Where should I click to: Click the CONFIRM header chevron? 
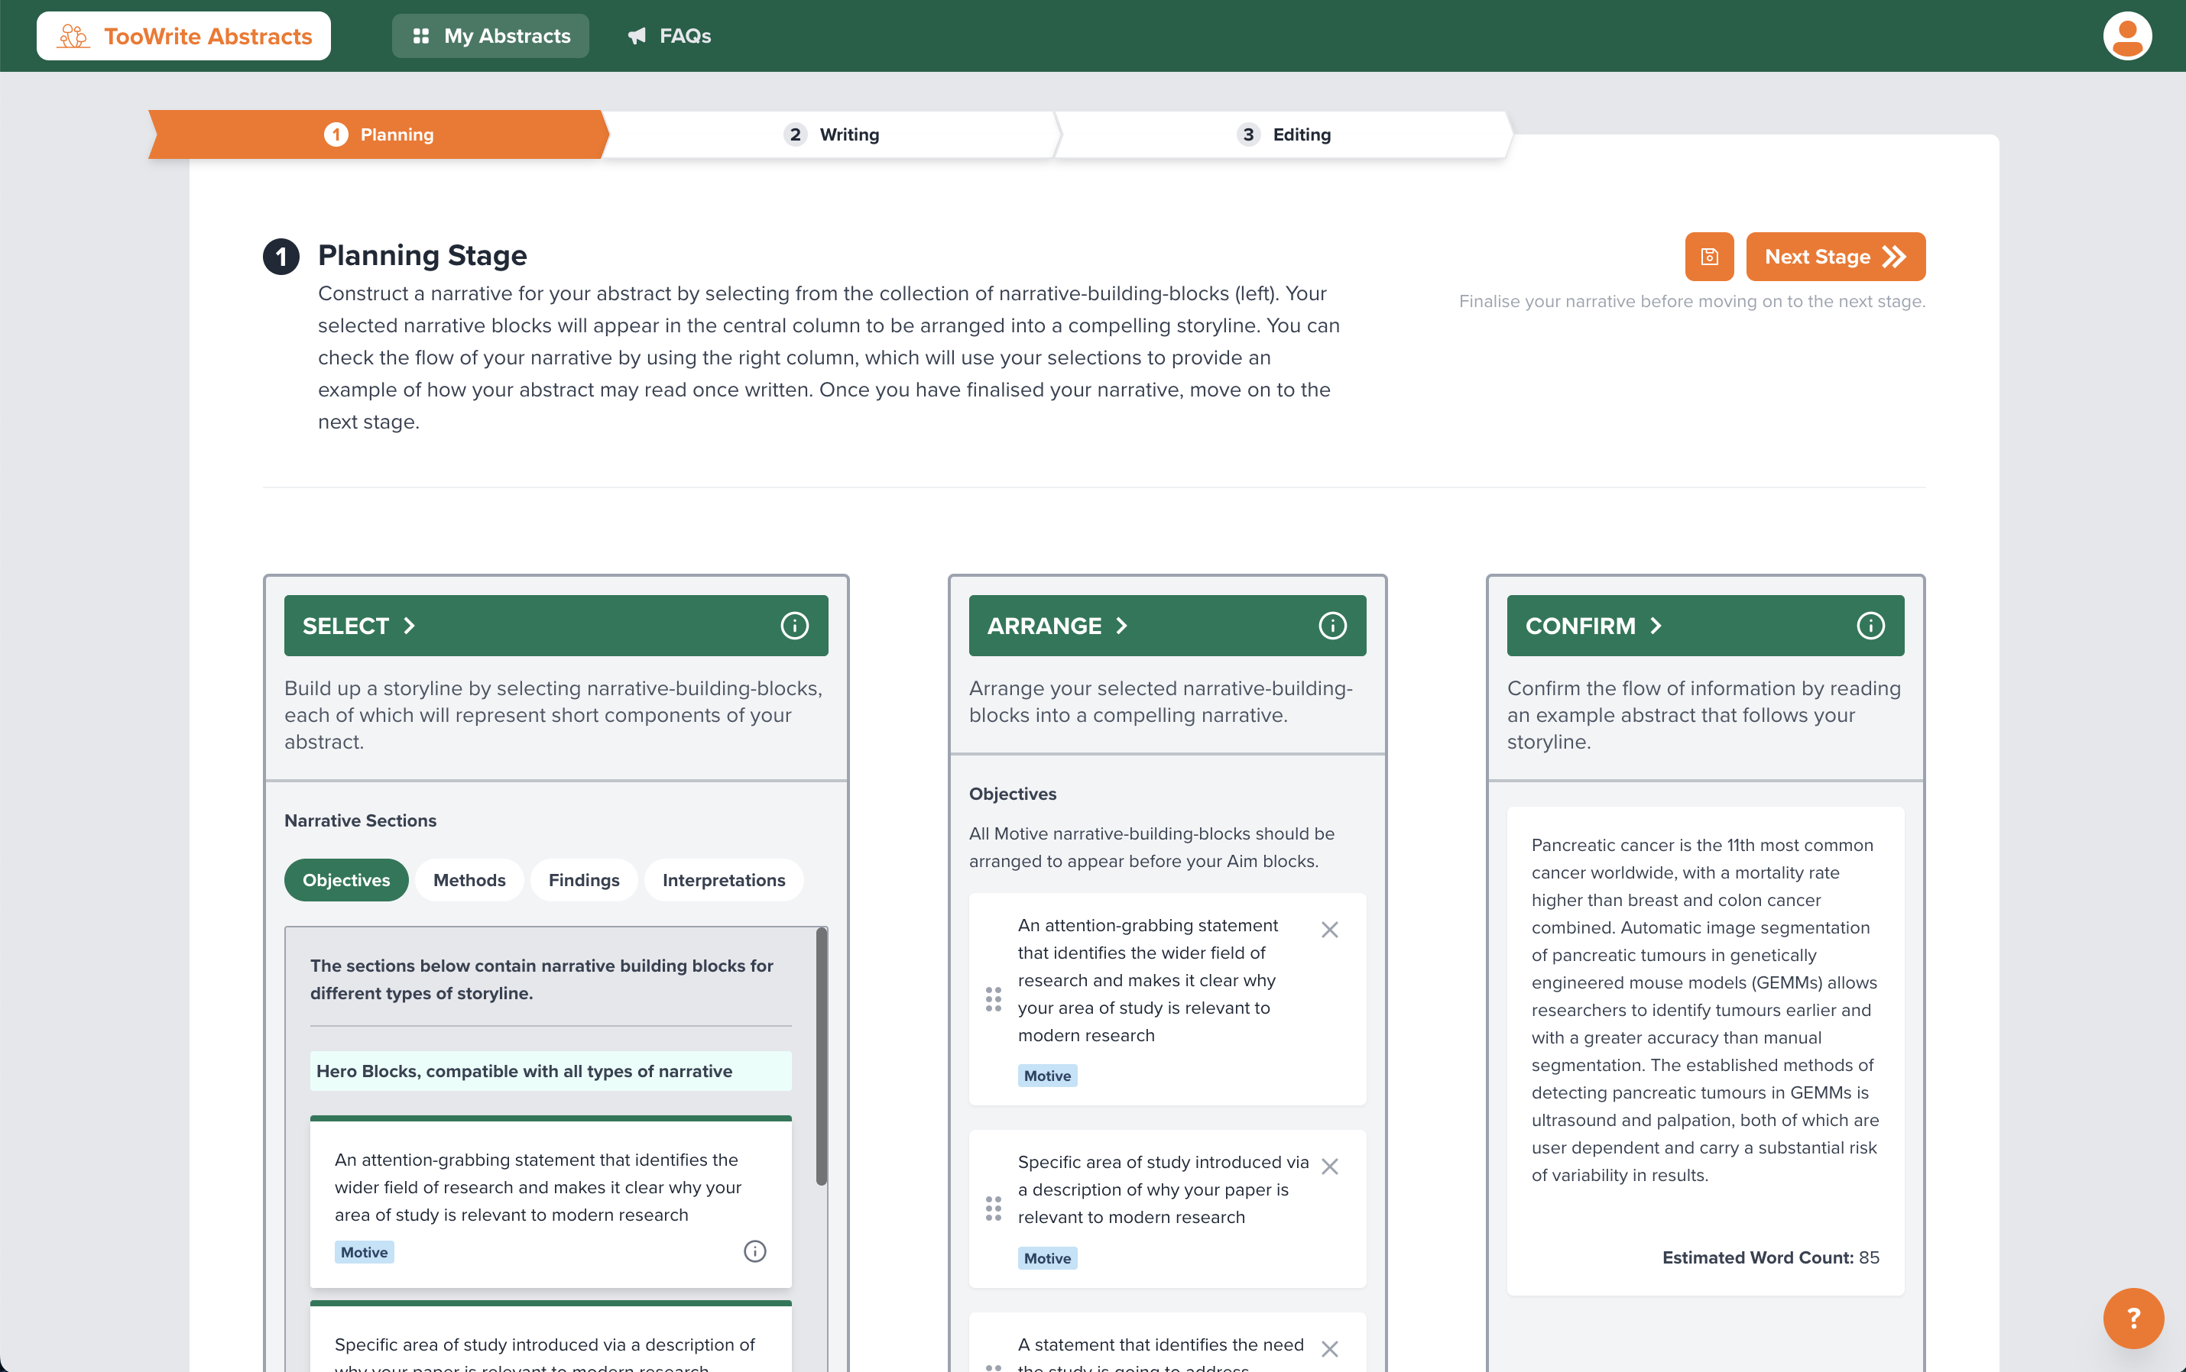(1656, 626)
